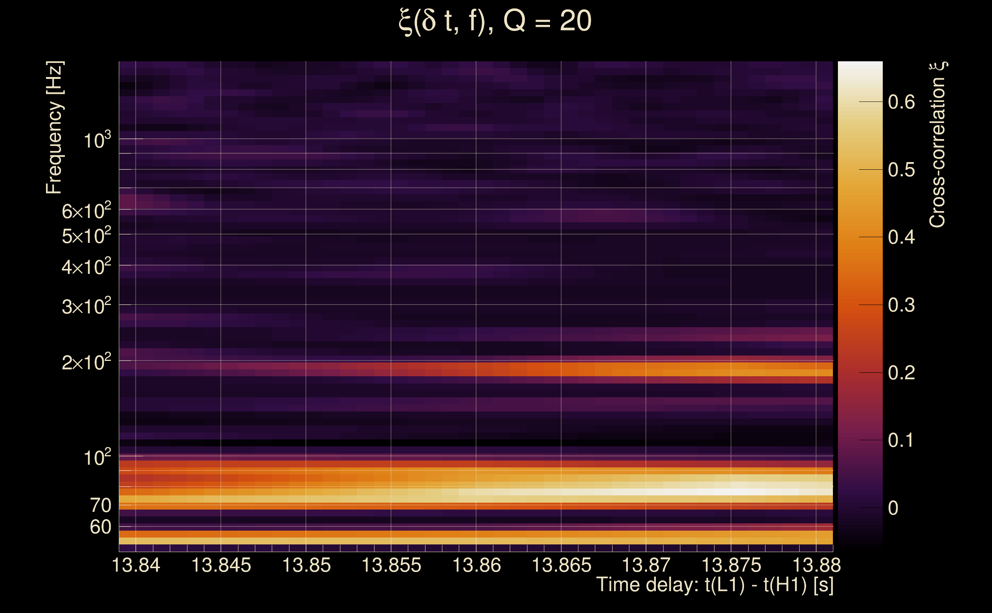Click the Time delay x-axis label
Screen dimensions: 992x613
pos(714,585)
